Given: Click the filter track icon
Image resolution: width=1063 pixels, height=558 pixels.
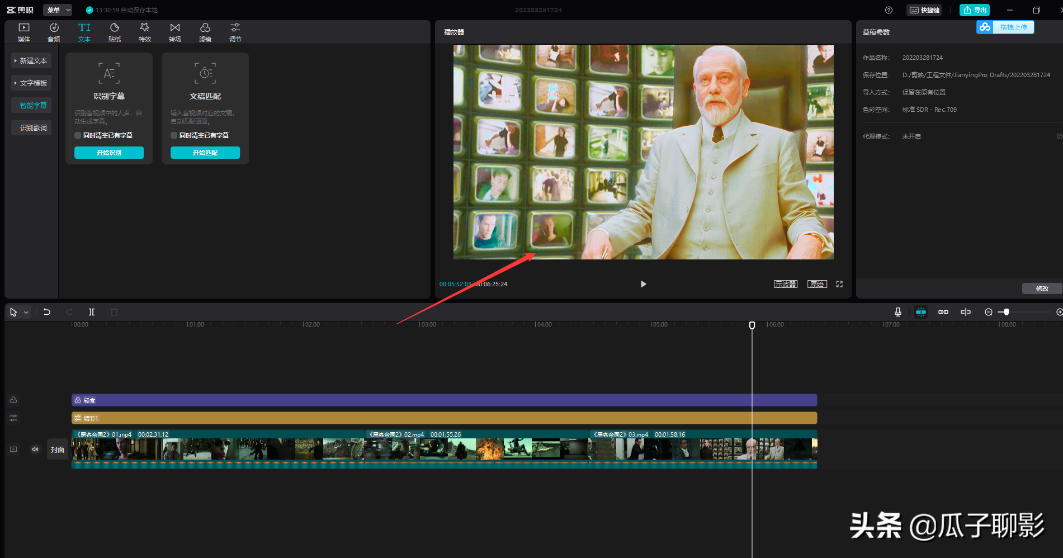Looking at the screenshot, I should pyautogui.click(x=13, y=400).
